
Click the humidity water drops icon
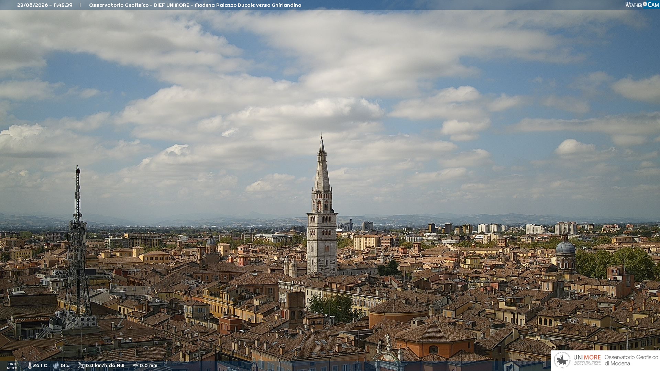pyautogui.click(x=56, y=366)
